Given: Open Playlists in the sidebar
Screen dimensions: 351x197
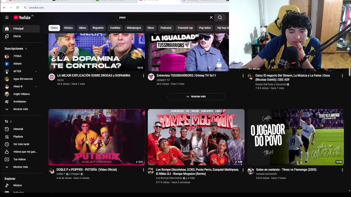Looking at the screenshot, I should click(x=21, y=137).
